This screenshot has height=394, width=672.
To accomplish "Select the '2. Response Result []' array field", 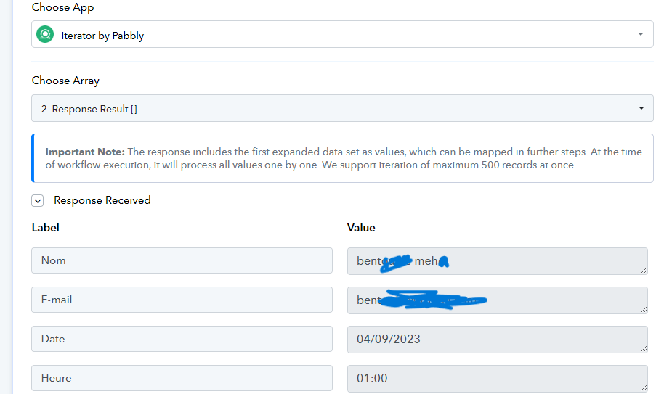I will pos(342,108).
